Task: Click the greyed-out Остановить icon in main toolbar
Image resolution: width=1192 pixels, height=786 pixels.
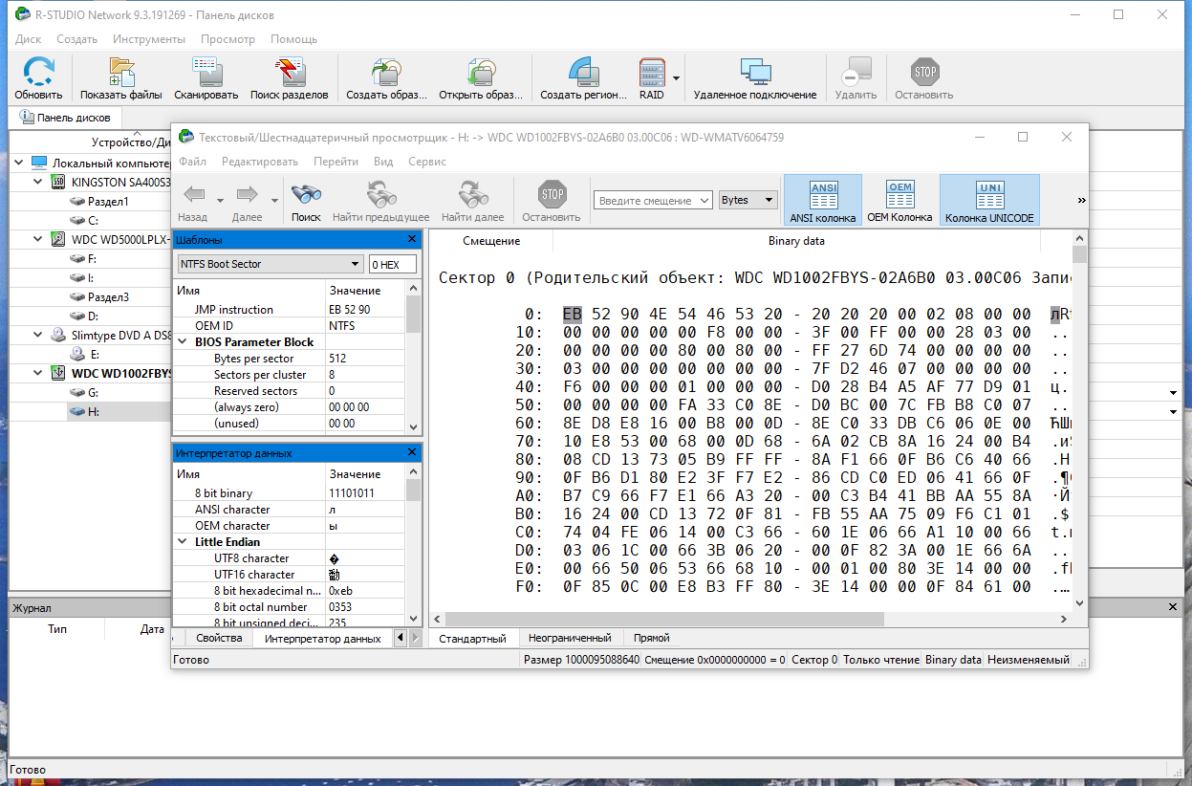Action: [924, 72]
